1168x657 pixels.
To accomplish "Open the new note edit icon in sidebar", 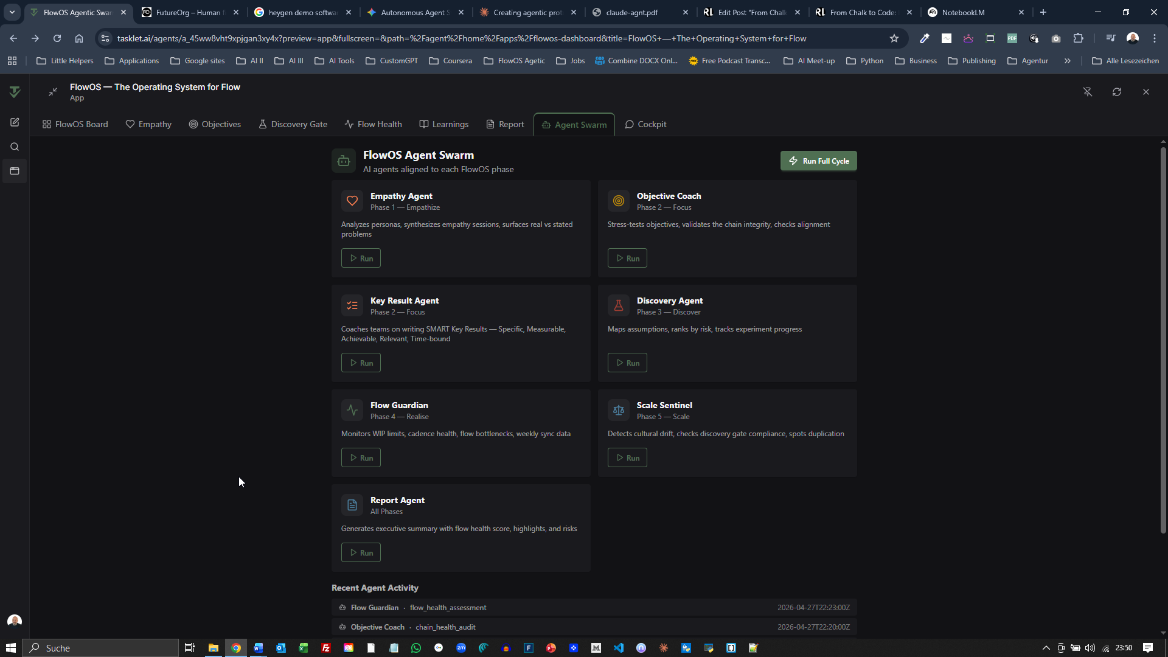I will coord(15,122).
